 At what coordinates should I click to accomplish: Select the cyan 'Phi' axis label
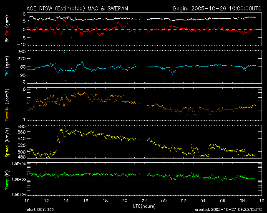coord(7,72)
